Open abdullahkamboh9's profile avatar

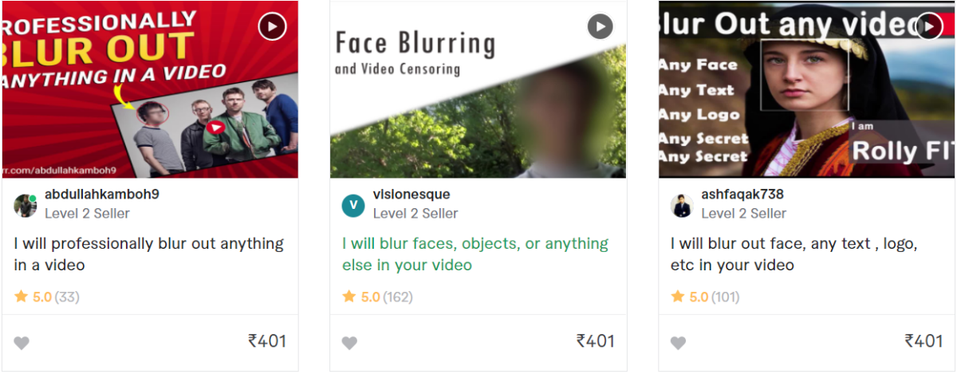26,206
